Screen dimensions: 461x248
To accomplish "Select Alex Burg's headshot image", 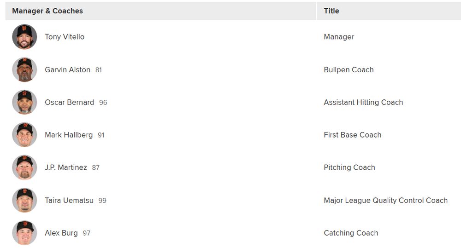I will click(x=24, y=233).
